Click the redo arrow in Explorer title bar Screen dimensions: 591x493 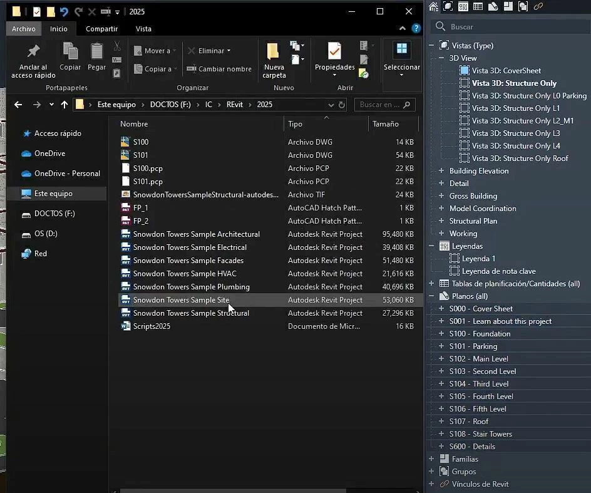(x=78, y=12)
